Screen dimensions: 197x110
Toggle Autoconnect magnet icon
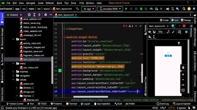(154, 32)
